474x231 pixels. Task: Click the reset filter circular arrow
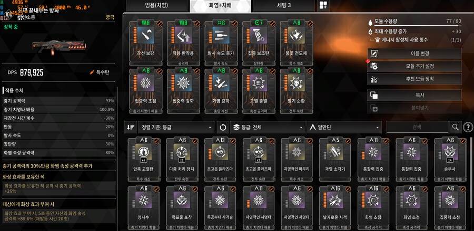pos(223,128)
